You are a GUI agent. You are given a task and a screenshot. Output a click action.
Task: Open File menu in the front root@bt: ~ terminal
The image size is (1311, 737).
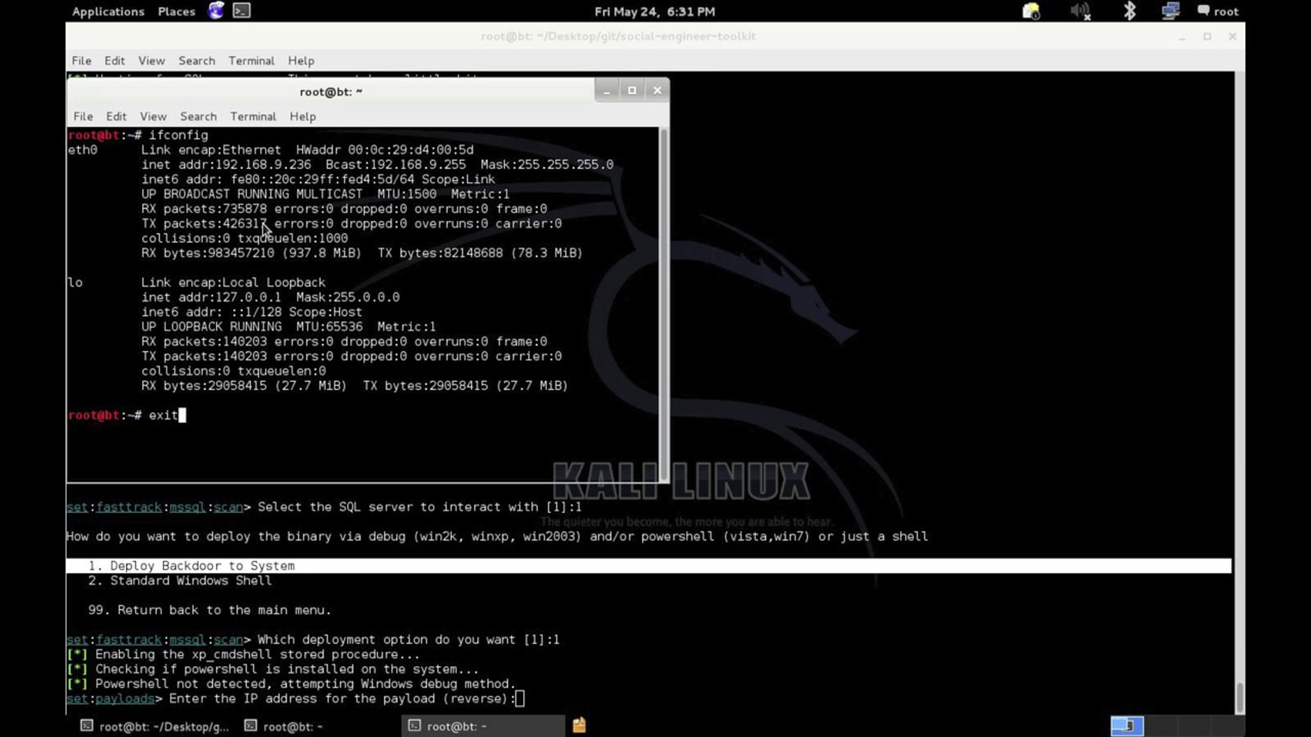pyautogui.click(x=83, y=116)
